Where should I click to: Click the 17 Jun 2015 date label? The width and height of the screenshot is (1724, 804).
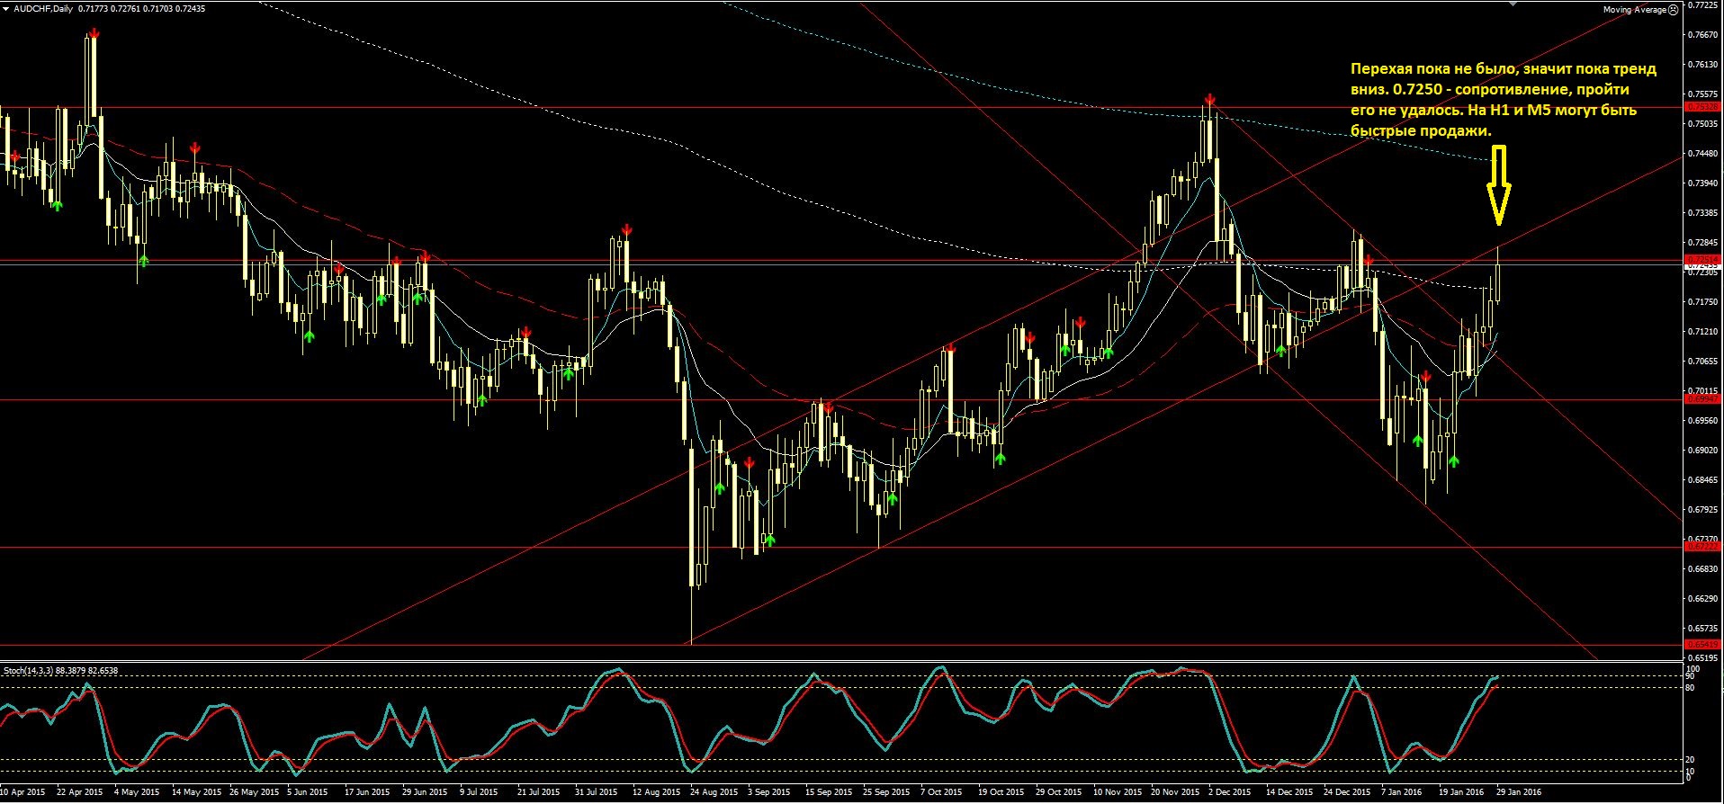coord(368,793)
